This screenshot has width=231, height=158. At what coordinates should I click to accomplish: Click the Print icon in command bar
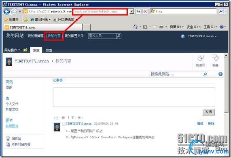(161, 27)
